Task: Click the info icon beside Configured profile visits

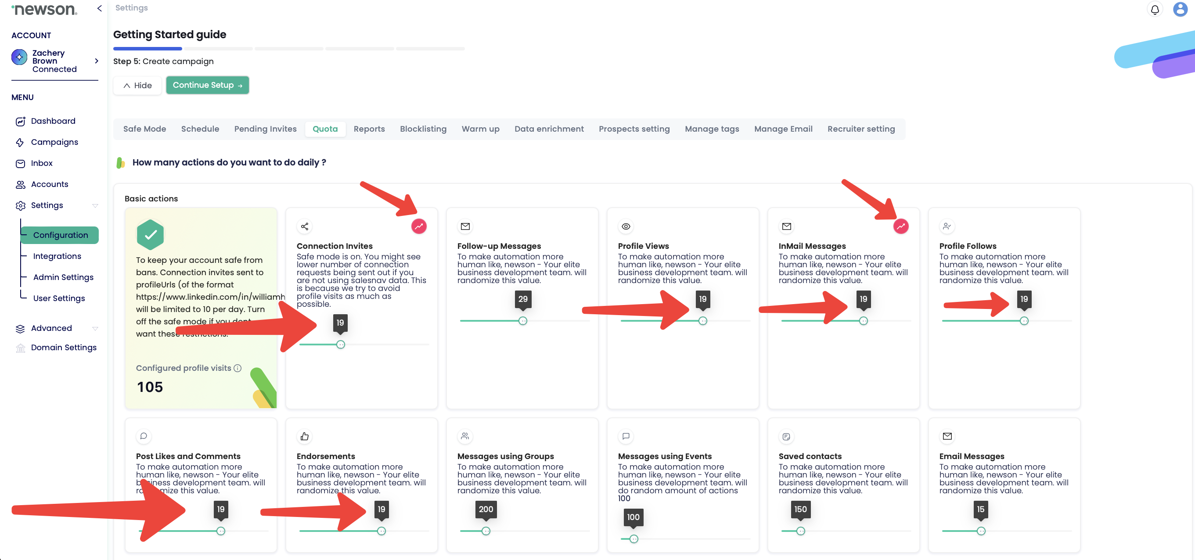Action: point(238,368)
